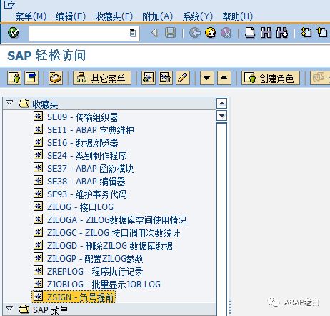Click the yellow Exit up-arrow icon
Image resolution: width=330 pixels, height=316 pixels.
(x=211, y=33)
